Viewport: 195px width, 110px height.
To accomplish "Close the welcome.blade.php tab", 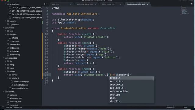I will click(96, 4).
